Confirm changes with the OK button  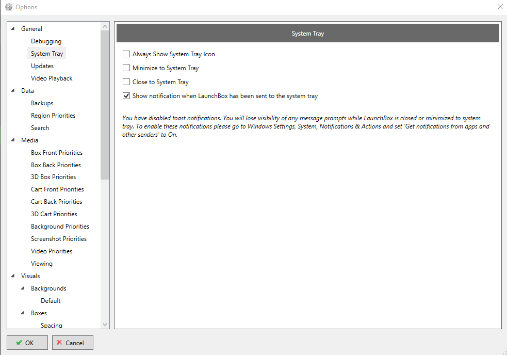27,343
